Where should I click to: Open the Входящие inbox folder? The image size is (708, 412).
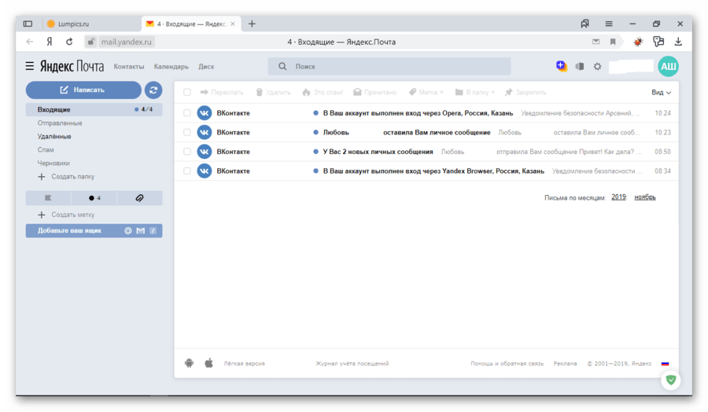coord(94,109)
